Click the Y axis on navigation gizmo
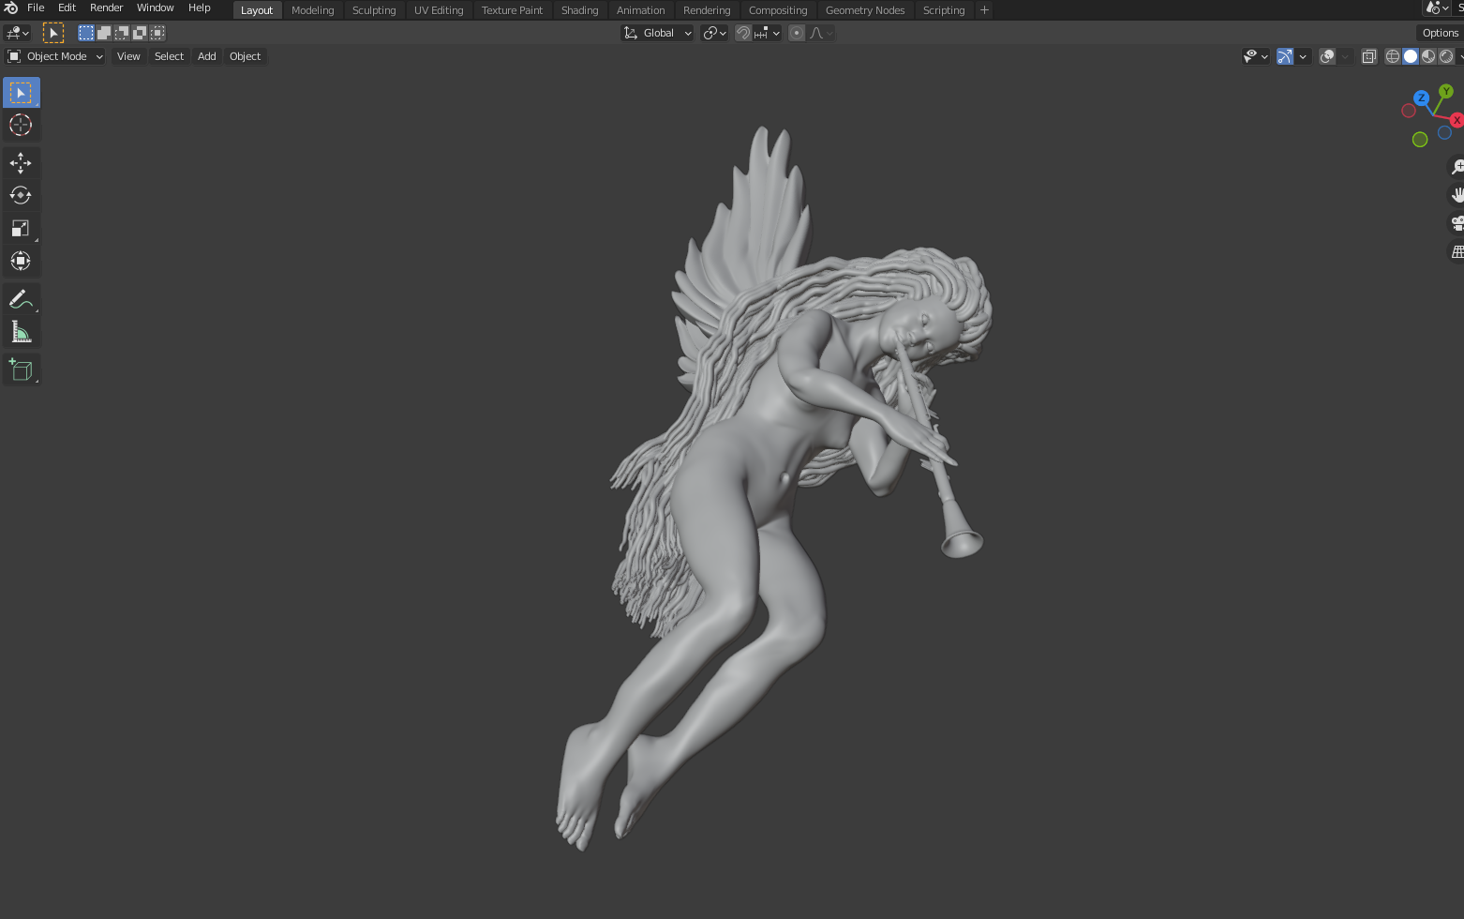The width and height of the screenshot is (1464, 919). click(x=1446, y=91)
